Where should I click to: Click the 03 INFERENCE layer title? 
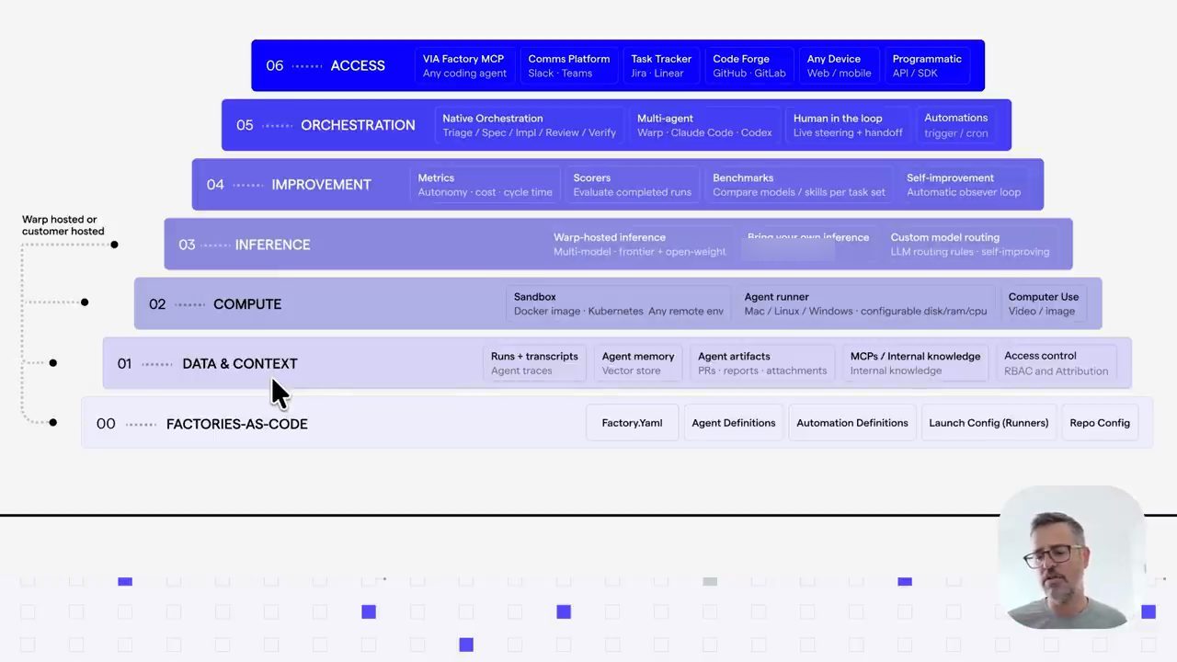(x=244, y=245)
